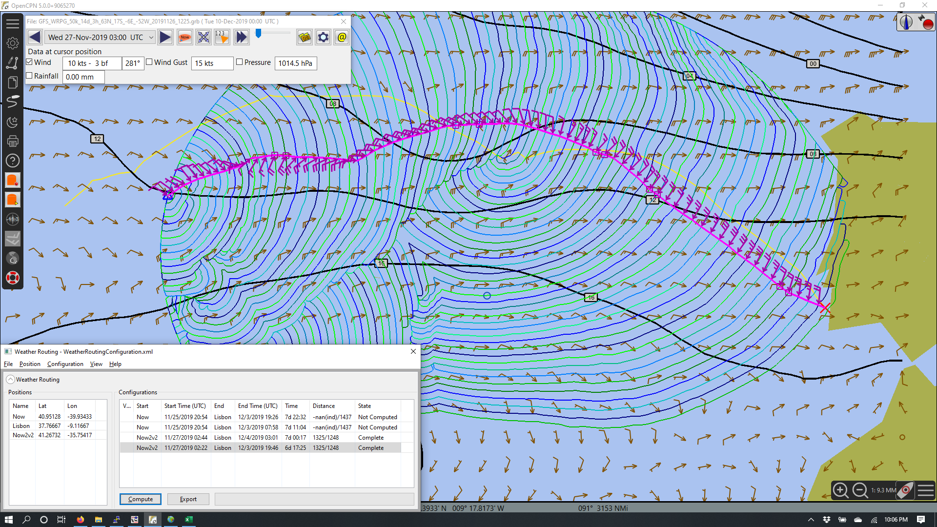
Task: Zoom in the chart with plus magnifier
Action: (840, 490)
